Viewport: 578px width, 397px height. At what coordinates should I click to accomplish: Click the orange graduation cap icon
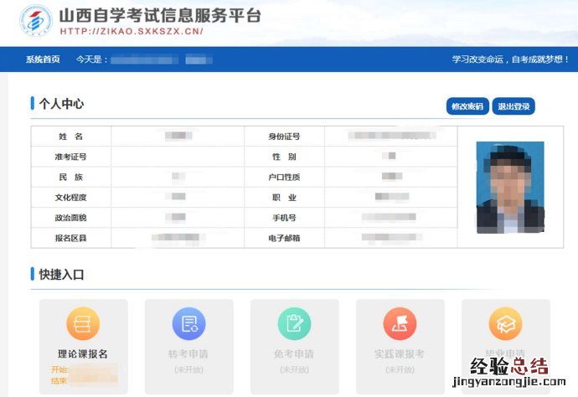505,324
